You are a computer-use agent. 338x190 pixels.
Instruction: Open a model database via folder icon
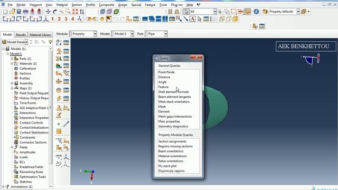[x=12, y=12]
